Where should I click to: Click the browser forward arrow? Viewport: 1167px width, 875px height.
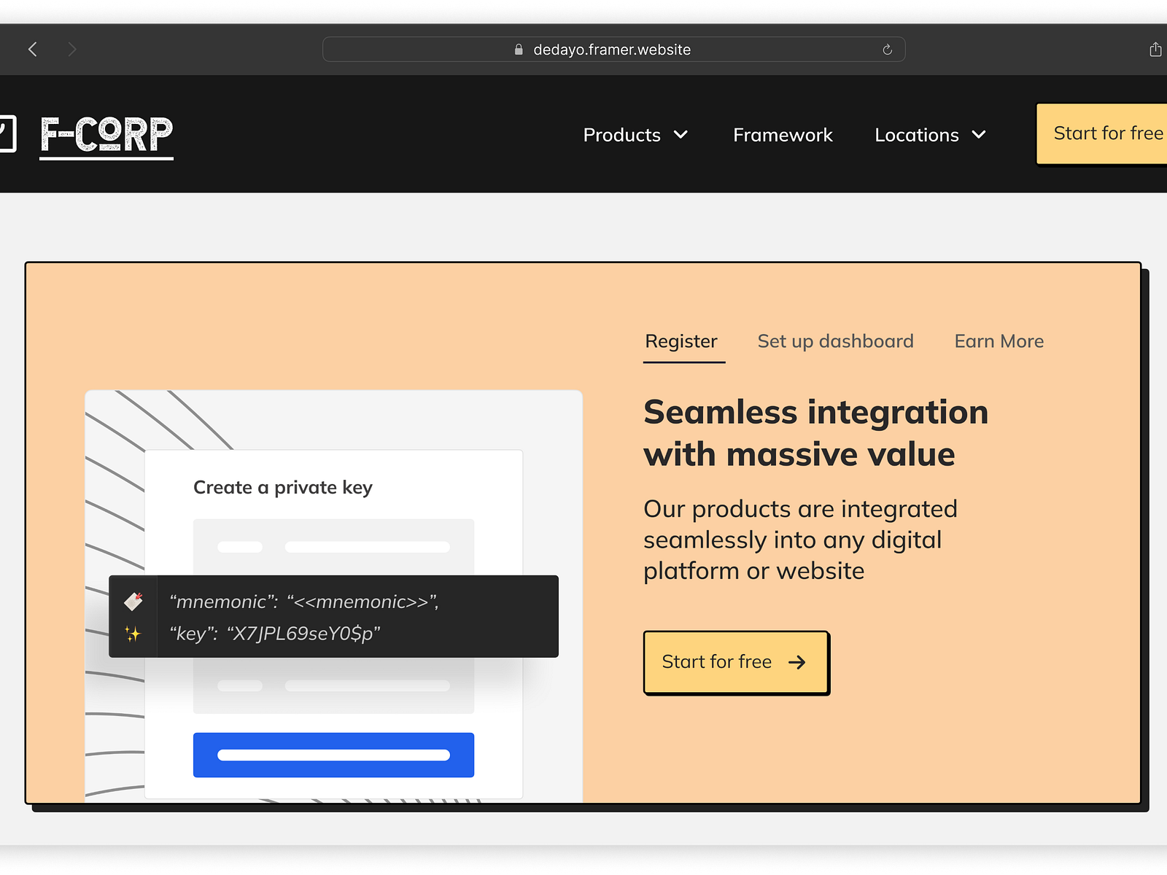[71, 50]
